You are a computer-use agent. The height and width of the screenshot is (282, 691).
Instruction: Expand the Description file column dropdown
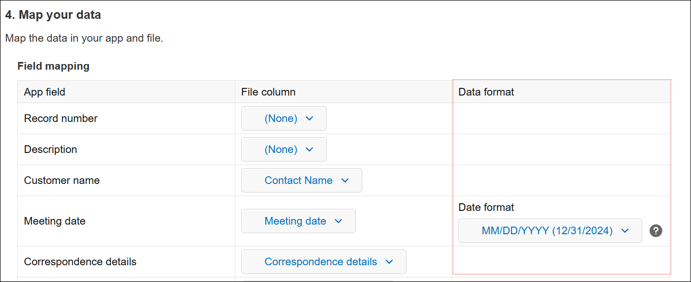click(284, 149)
